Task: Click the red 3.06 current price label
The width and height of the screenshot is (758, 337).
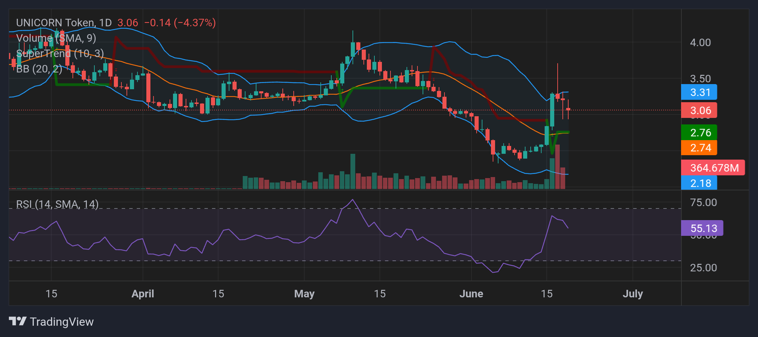Action: (699, 110)
